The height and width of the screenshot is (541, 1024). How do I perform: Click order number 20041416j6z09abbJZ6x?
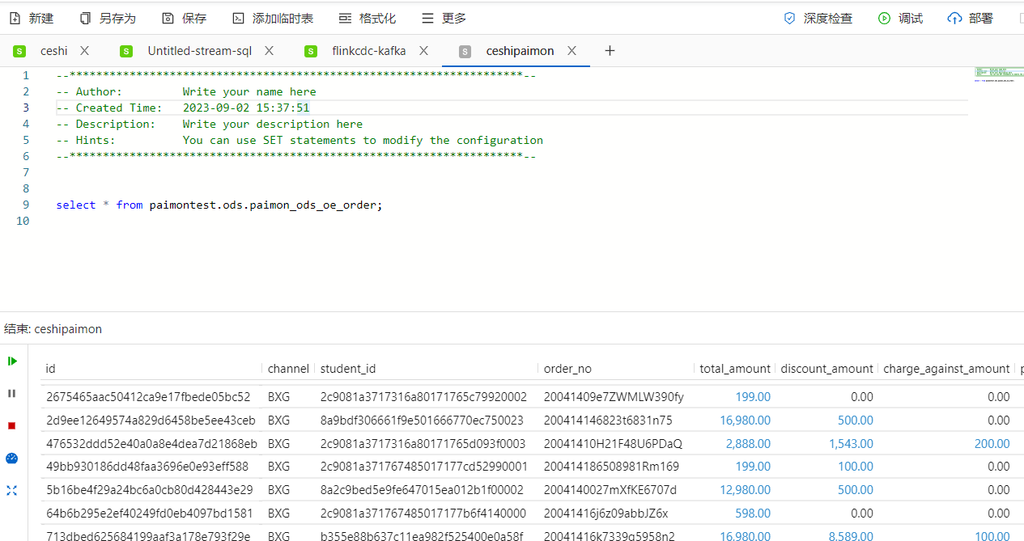tap(605, 513)
